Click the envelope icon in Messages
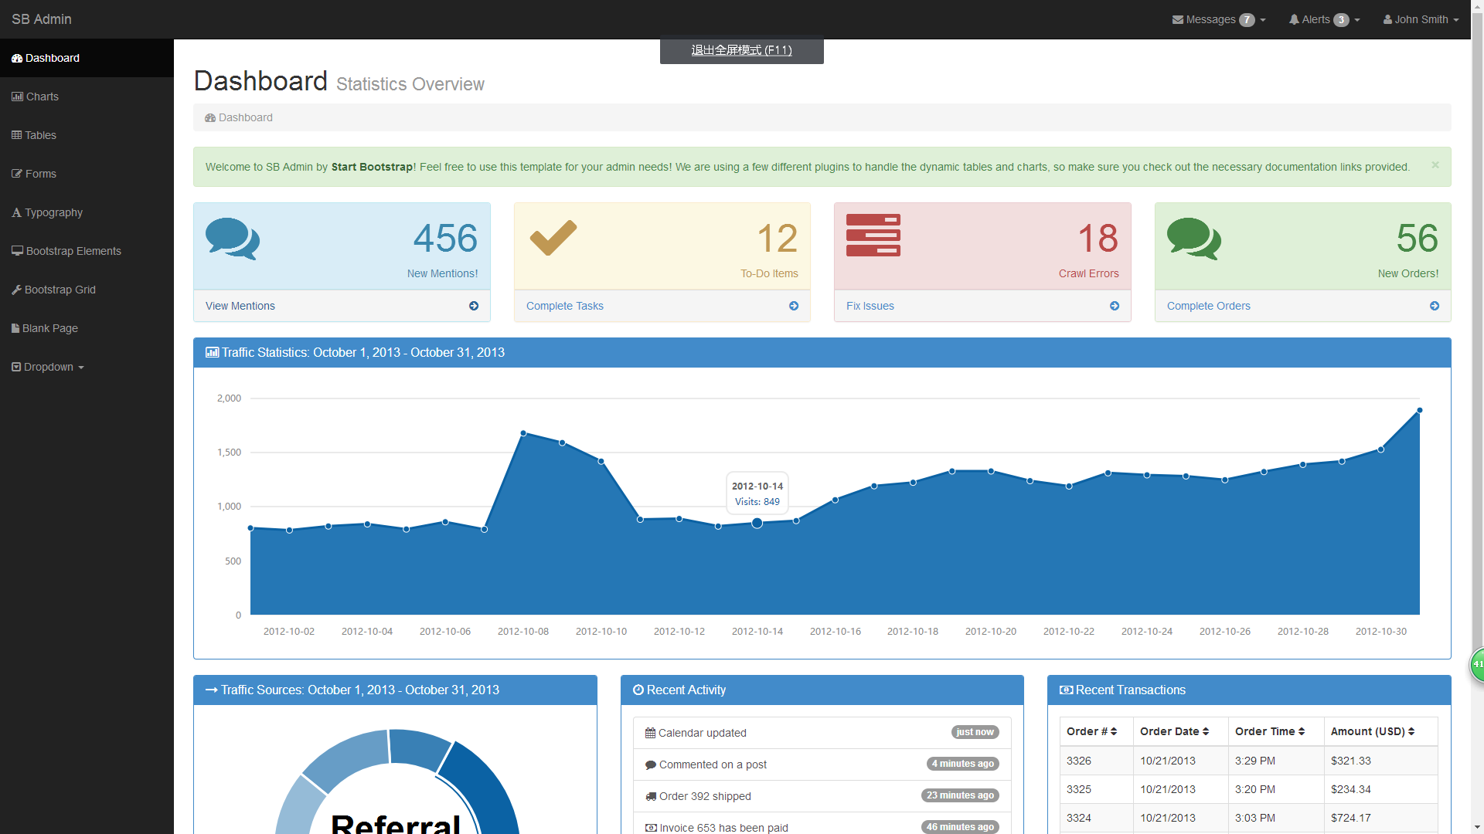The width and height of the screenshot is (1484, 834). [1178, 19]
